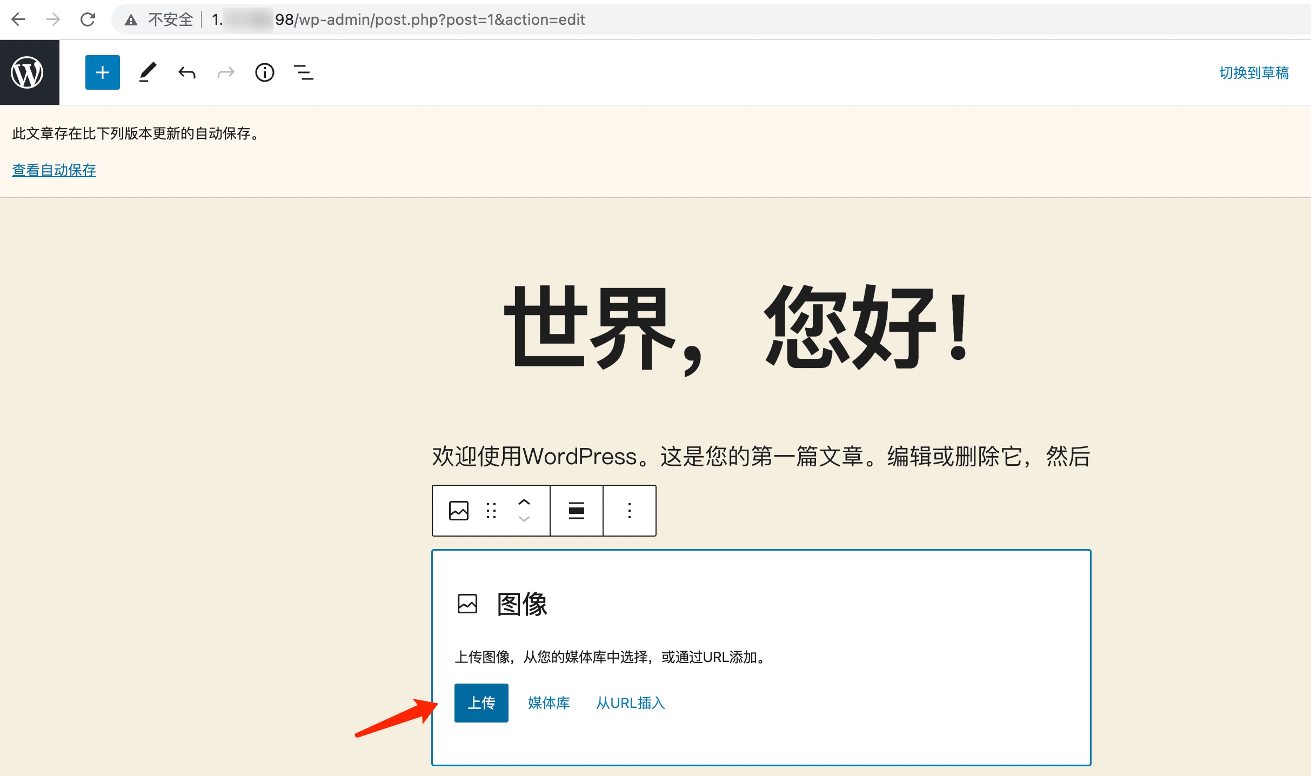Move image block up
The image size is (1311, 776).
[x=524, y=502]
